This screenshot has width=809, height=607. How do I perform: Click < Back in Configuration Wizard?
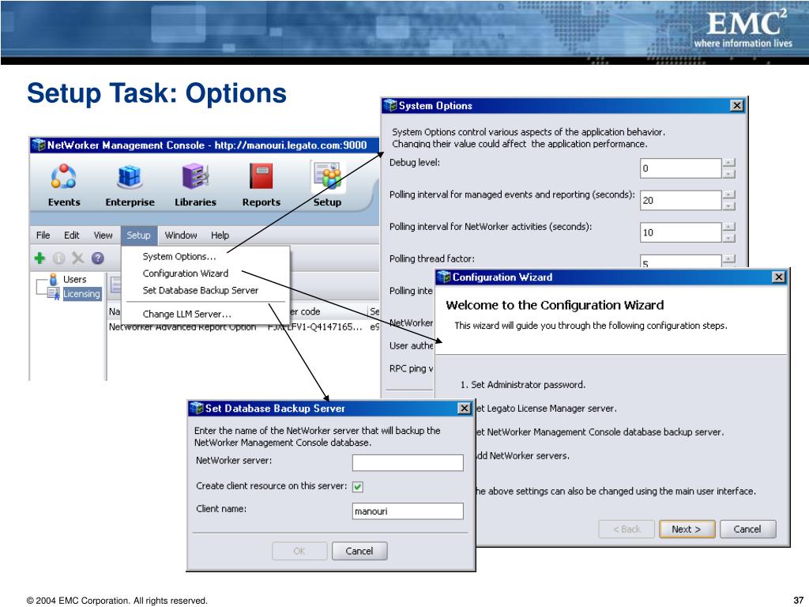(x=627, y=529)
